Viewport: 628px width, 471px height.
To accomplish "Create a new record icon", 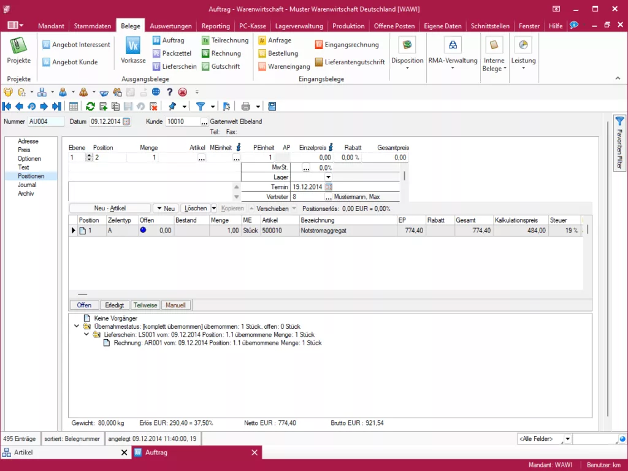I will [x=103, y=106].
